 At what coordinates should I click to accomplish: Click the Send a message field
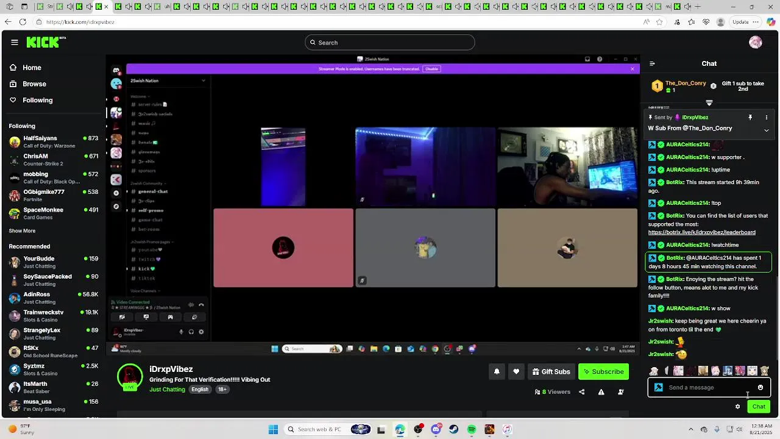[709, 387]
